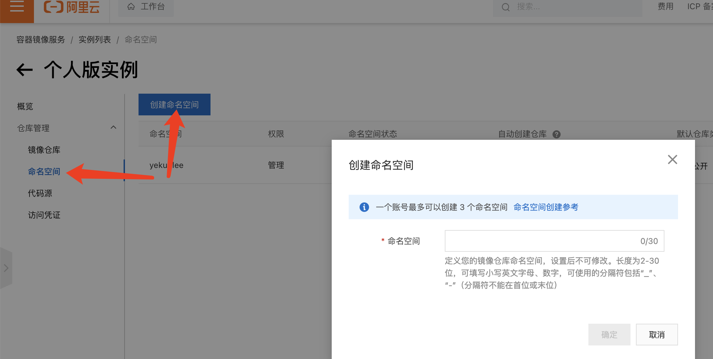This screenshot has height=359, width=713.
Task: Click the search magnifier icon
Action: point(506,7)
